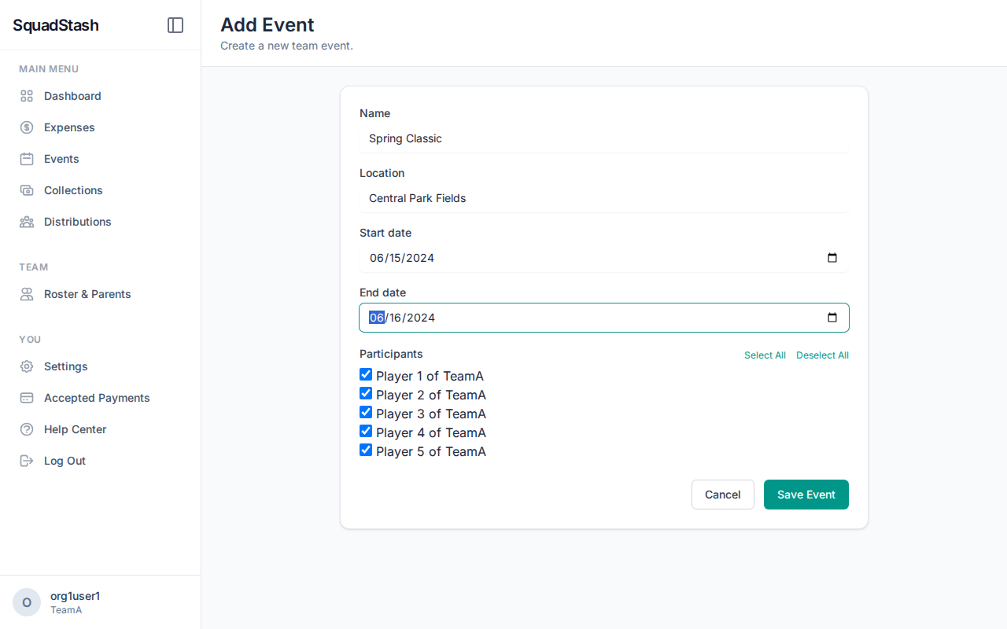Image resolution: width=1007 pixels, height=629 pixels.
Task: Select the Dashboard grid icon
Action: (26, 95)
